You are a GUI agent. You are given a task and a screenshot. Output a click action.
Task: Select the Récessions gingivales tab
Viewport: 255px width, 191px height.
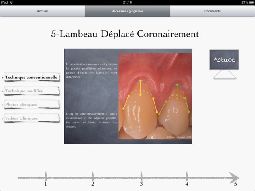[127, 11]
